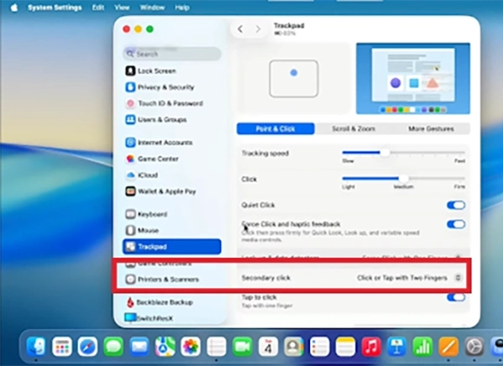Click the Trackpad title in header
Image resolution: width=503 pixels, height=366 pixels.
tap(289, 26)
